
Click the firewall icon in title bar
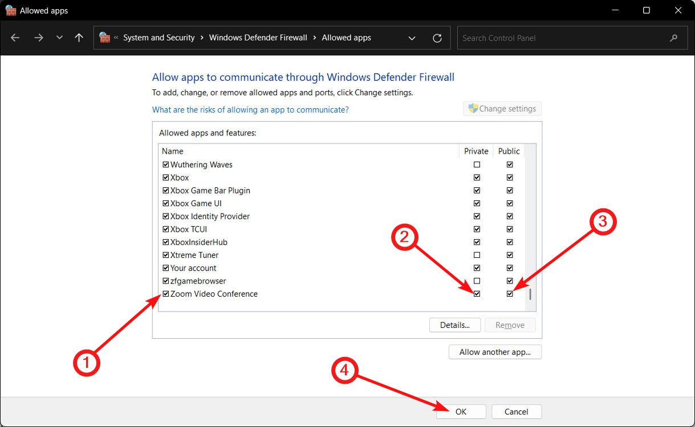[x=11, y=10]
